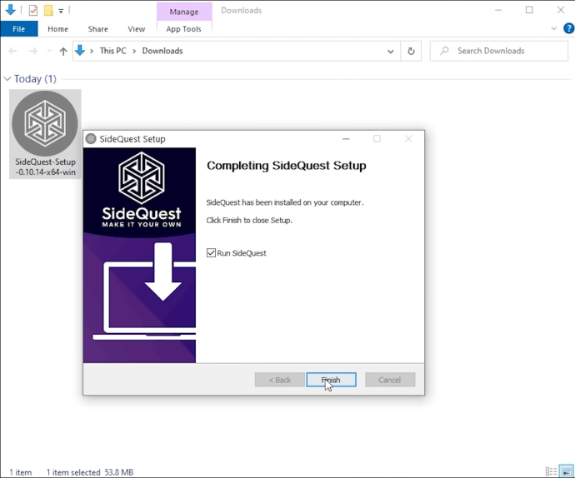
Task: Go up one folder level
Action: 63,51
